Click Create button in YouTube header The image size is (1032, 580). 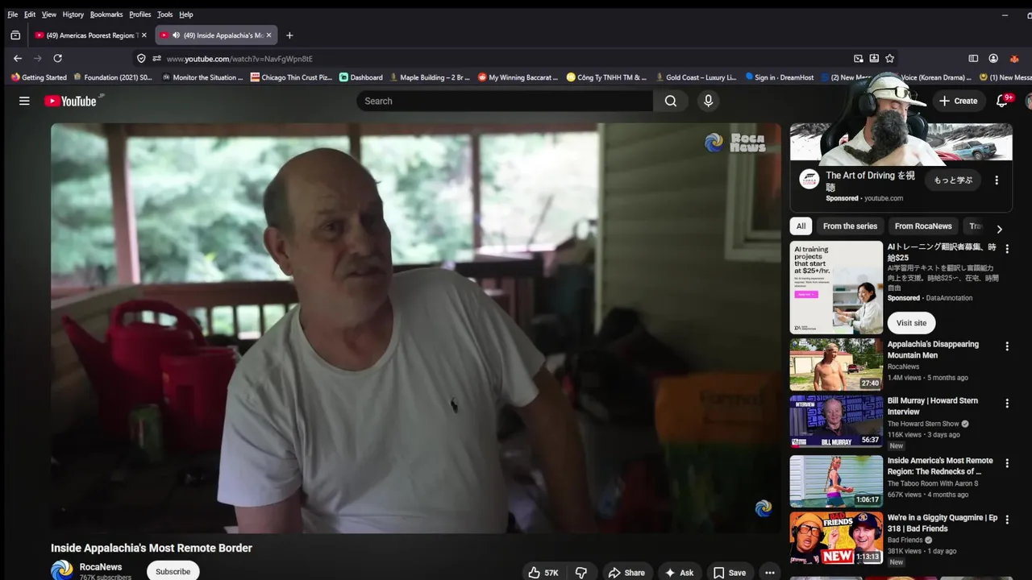tap(958, 101)
